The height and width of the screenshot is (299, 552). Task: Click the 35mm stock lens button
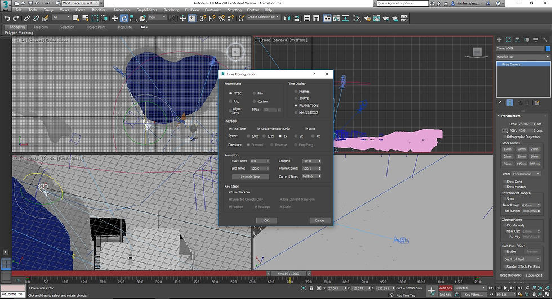click(522, 157)
